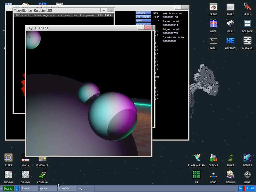Click the FPS: 0409 readout
Screen dimensions: 256x192
(104, 15)
